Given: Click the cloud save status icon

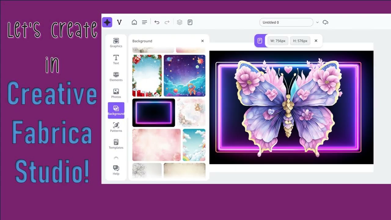Looking at the screenshot, I should click(325, 22).
